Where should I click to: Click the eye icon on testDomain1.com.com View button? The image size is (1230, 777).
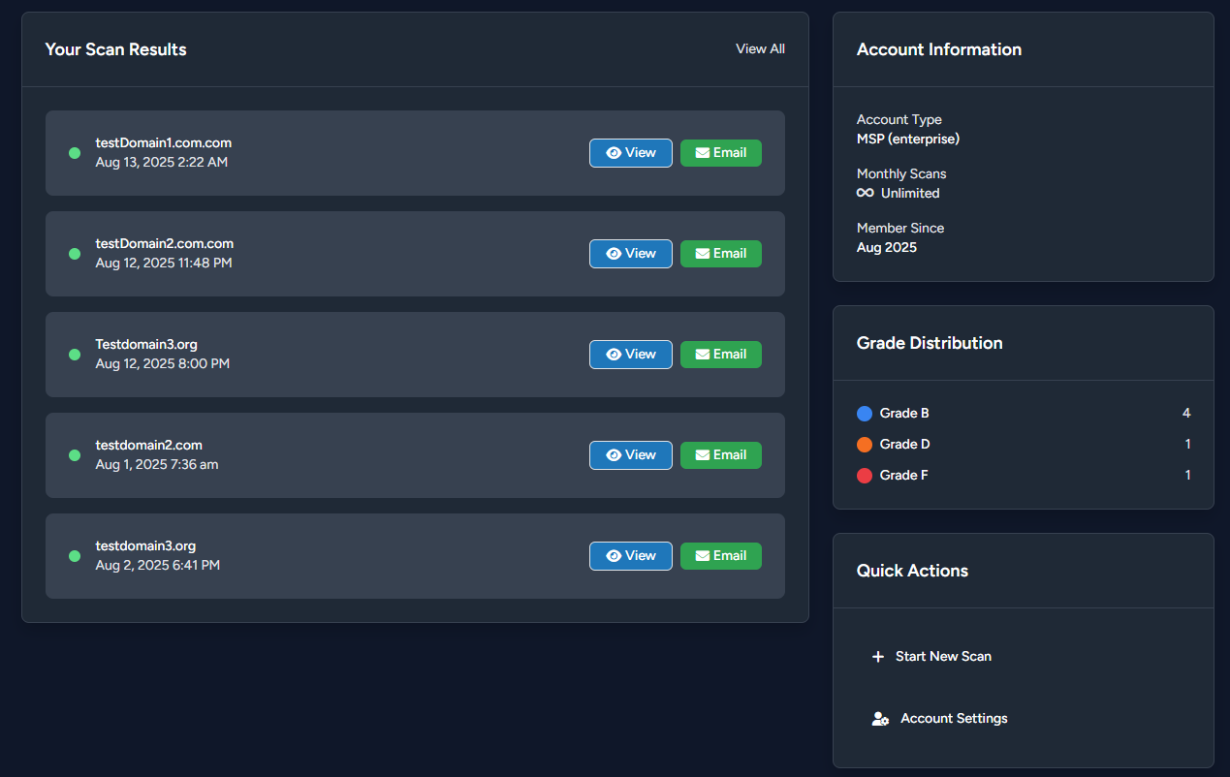click(x=612, y=152)
